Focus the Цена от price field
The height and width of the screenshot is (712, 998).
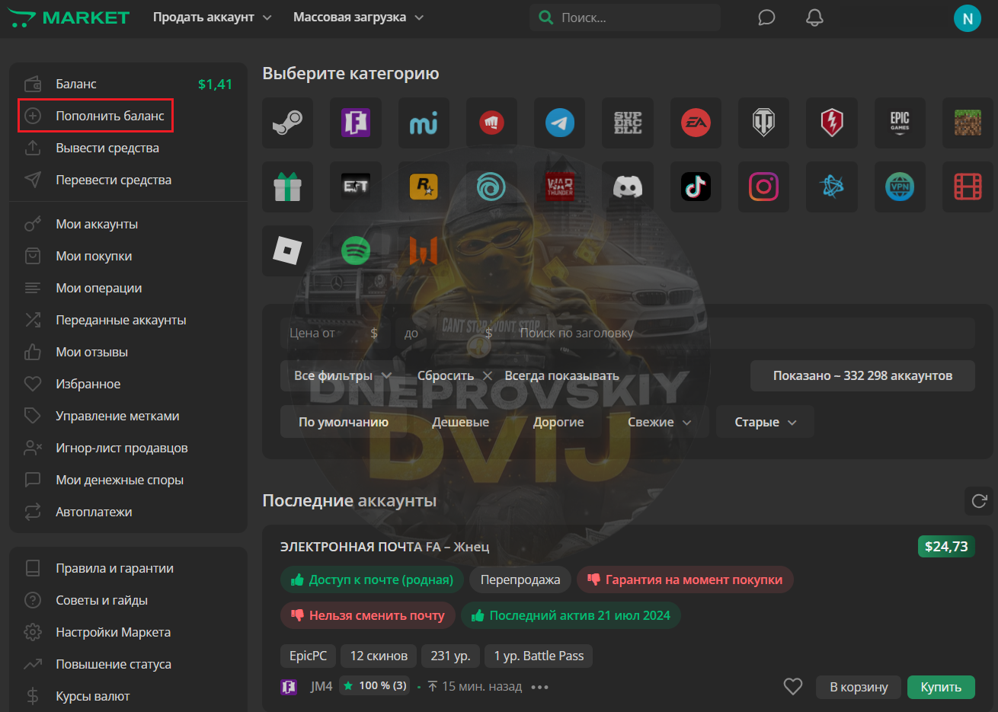pyautogui.click(x=334, y=333)
